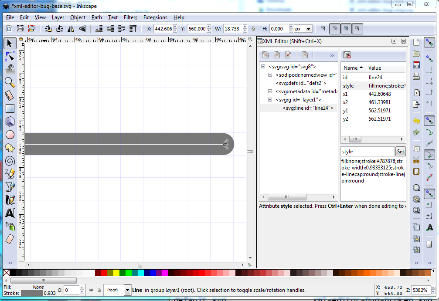Pick the yellow palette swatch

pyautogui.click(x=116, y=272)
